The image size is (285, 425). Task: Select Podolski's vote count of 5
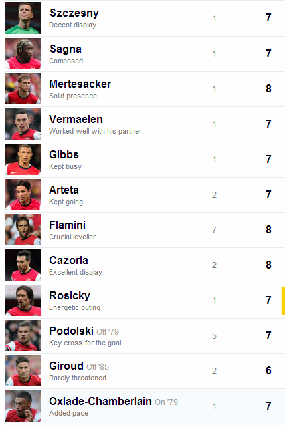point(214,336)
